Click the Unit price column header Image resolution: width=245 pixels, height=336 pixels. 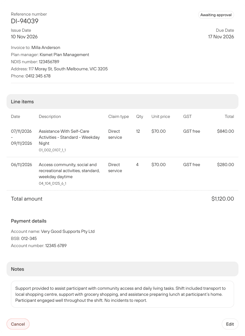[161, 116]
